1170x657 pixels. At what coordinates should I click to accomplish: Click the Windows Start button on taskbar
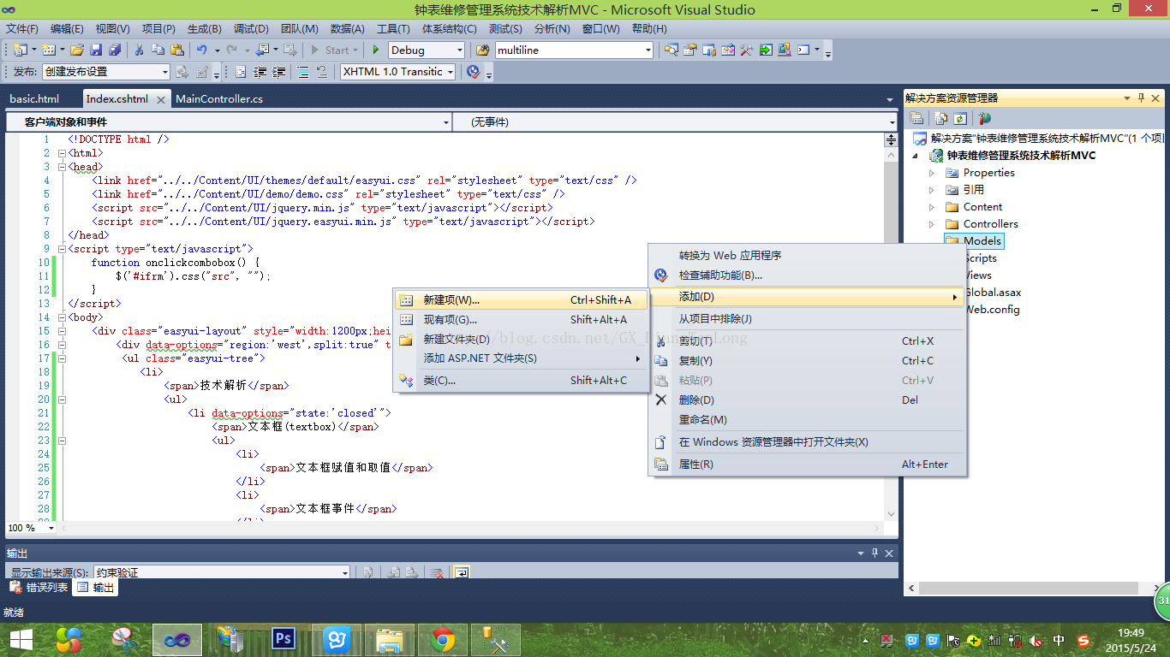(21, 639)
